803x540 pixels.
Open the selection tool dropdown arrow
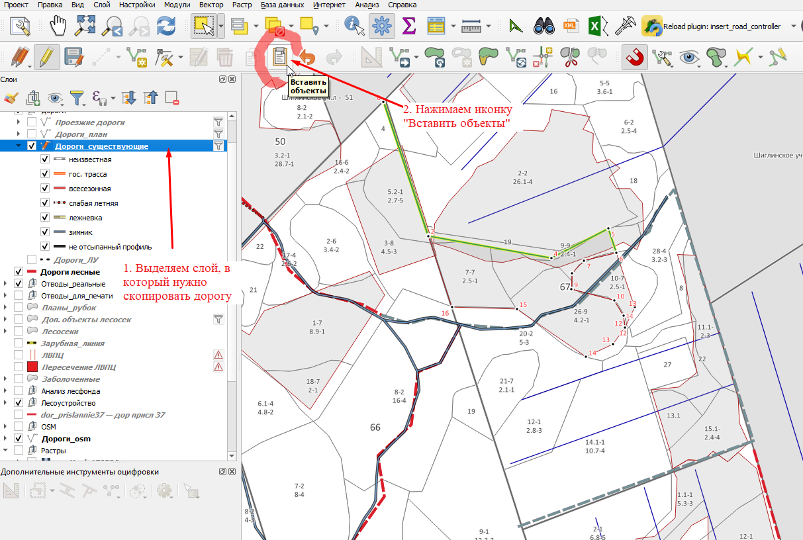220,26
